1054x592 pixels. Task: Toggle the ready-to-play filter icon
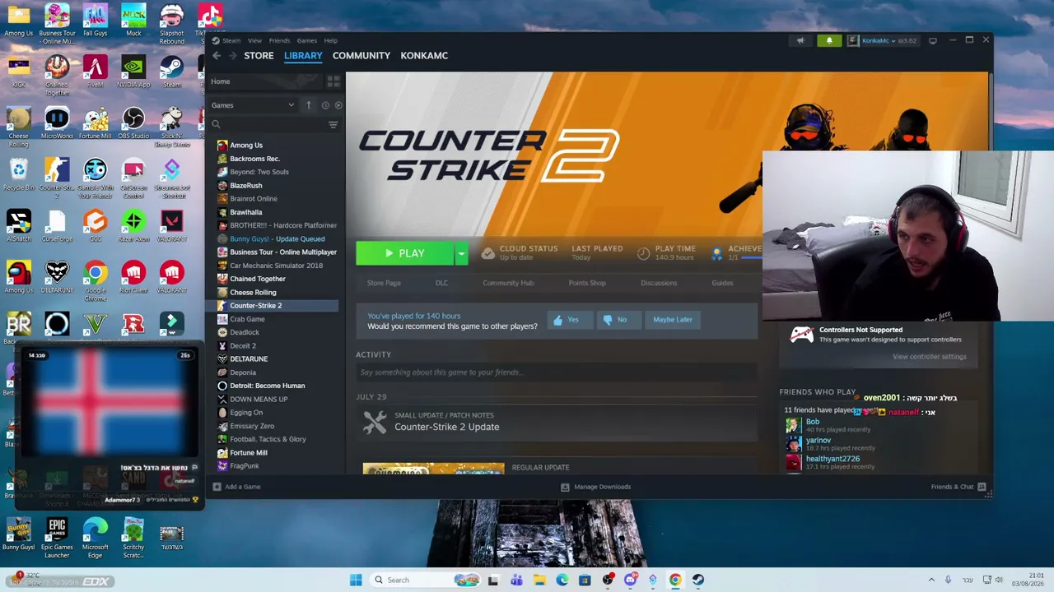pos(338,105)
